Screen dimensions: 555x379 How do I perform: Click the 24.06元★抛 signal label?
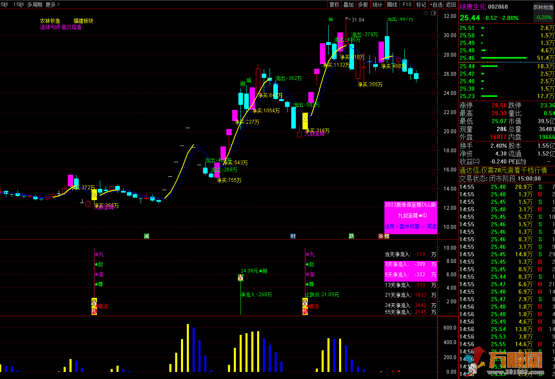[x=254, y=271]
